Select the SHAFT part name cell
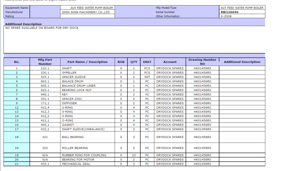Image resolution: width=308 pixels, height=171 pixels. coord(67,68)
